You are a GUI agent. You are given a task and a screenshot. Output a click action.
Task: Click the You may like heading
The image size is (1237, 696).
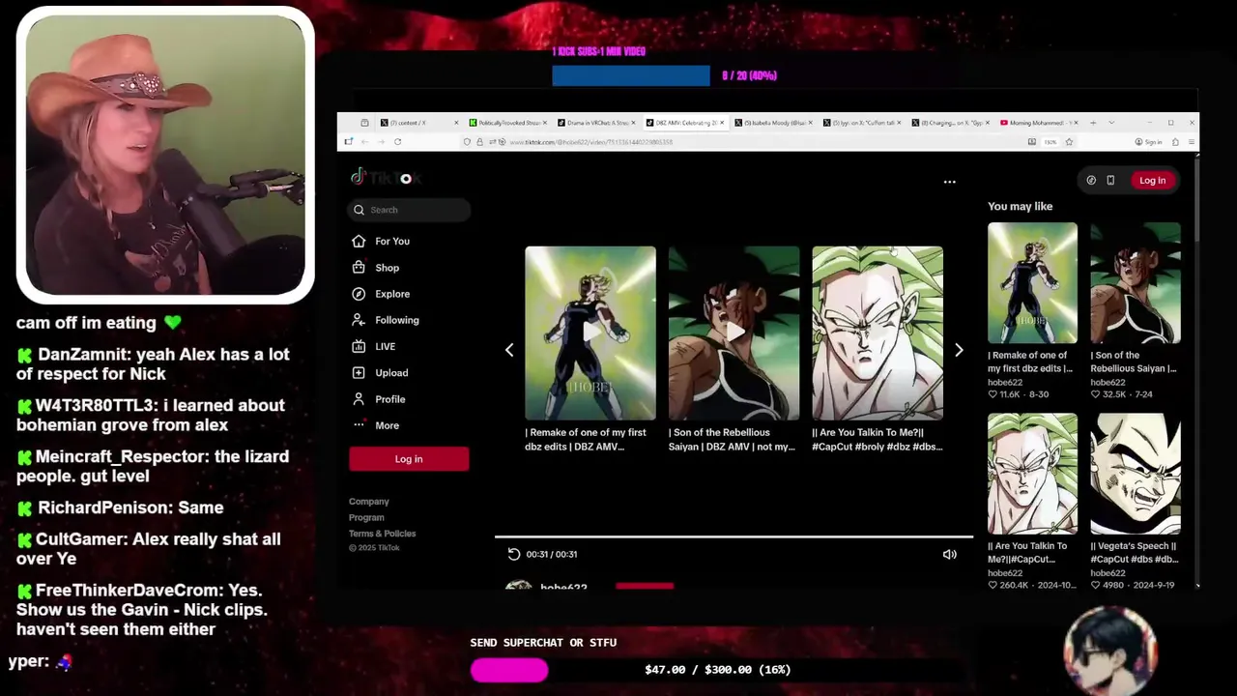pyautogui.click(x=1020, y=206)
